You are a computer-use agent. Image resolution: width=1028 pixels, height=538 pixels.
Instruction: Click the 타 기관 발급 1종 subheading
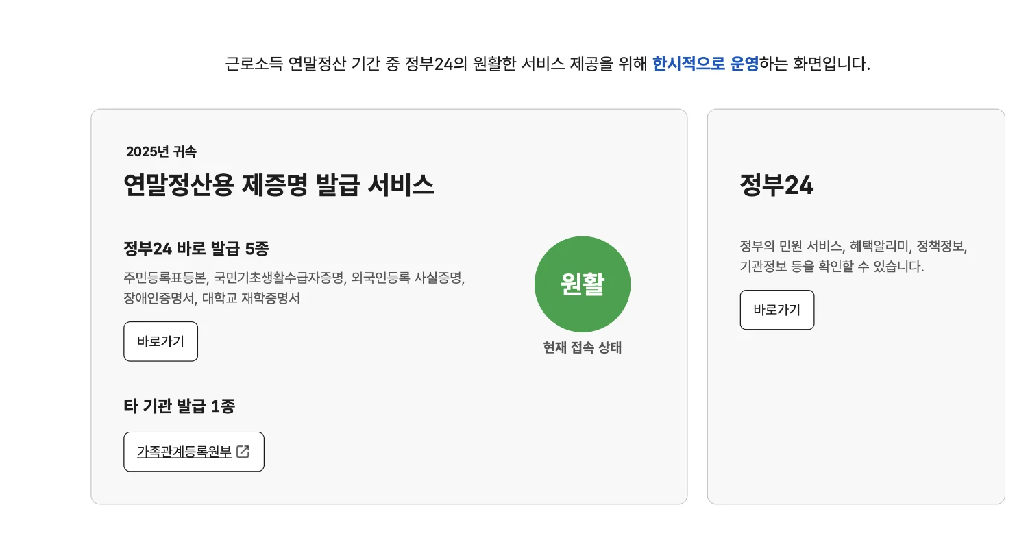tap(179, 406)
